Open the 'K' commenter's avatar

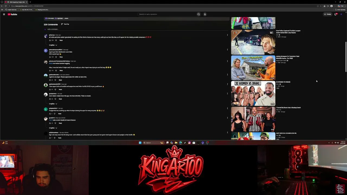pyautogui.click(x=46, y=50)
